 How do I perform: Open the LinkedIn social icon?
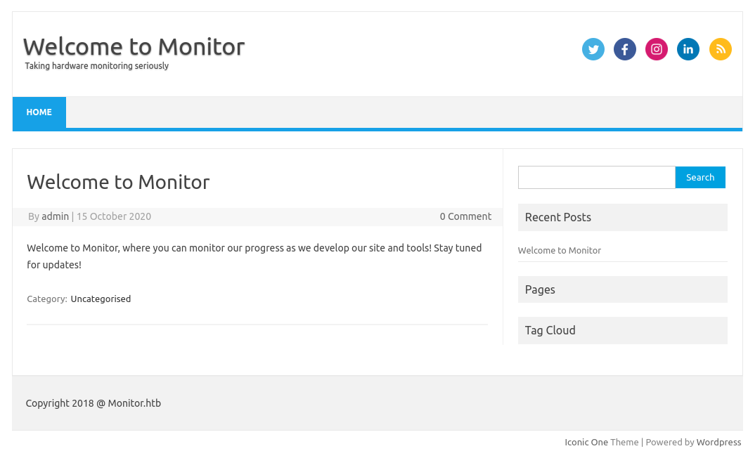click(688, 49)
